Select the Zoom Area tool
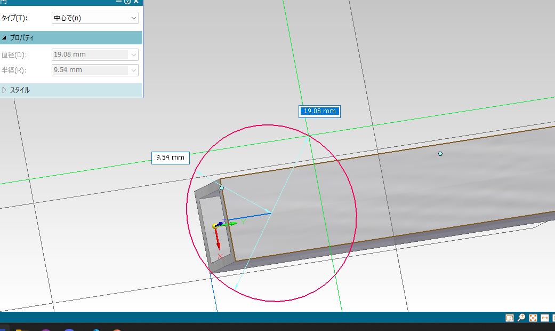The image size is (555, 331). click(x=510, y=318)
